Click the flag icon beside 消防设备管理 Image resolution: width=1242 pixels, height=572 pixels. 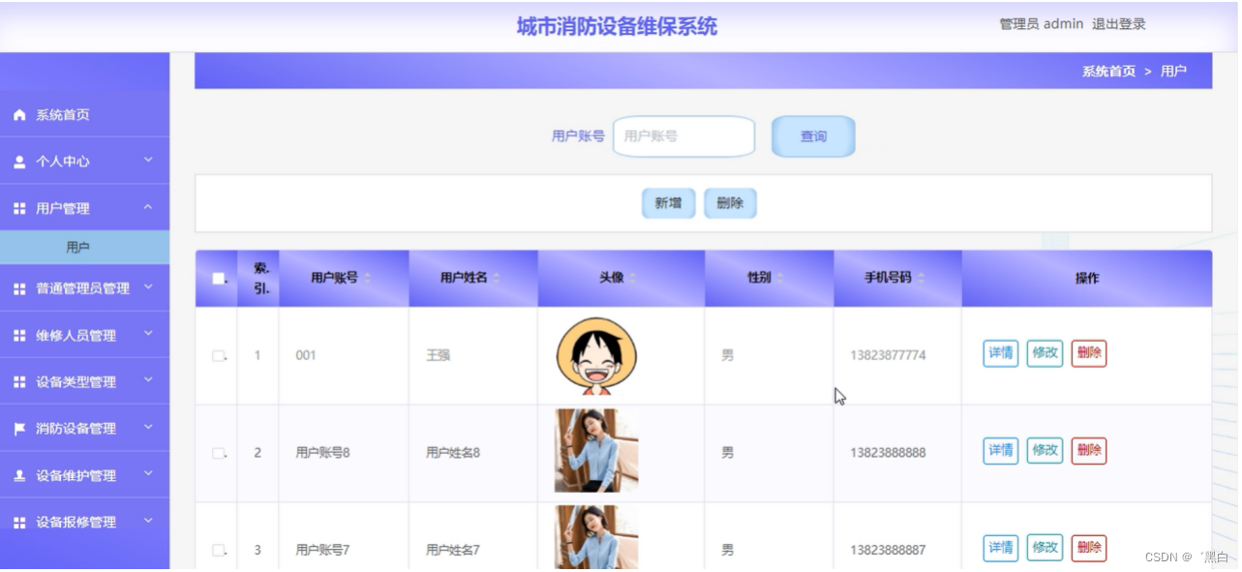[x=19, y=429]
